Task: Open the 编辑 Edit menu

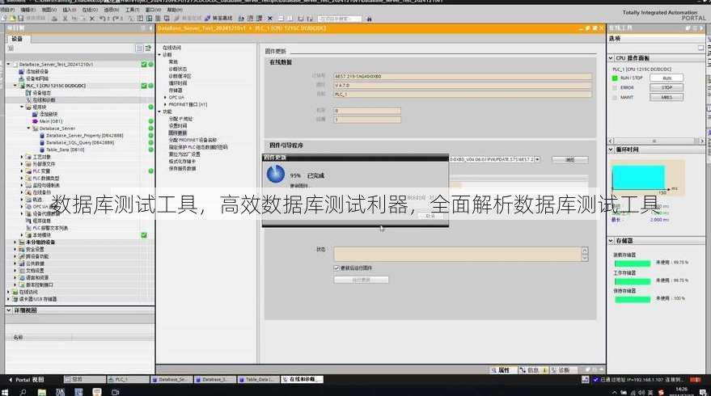Action: click(28, 10)
